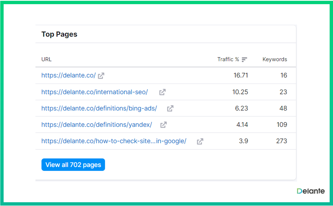Click the keywords count 23
Image resolution: width=333 pixels, height=206 pixels.
283,92
